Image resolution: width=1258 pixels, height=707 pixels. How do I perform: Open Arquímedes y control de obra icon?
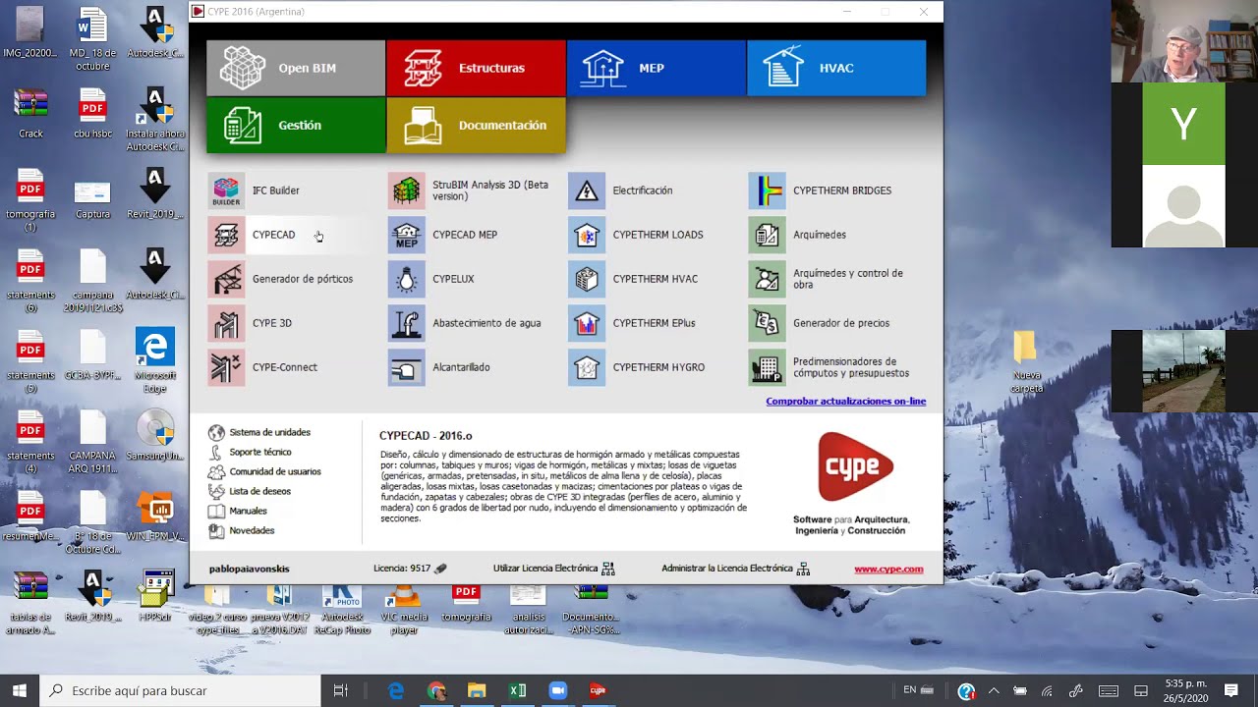click(x=767, y=279)
